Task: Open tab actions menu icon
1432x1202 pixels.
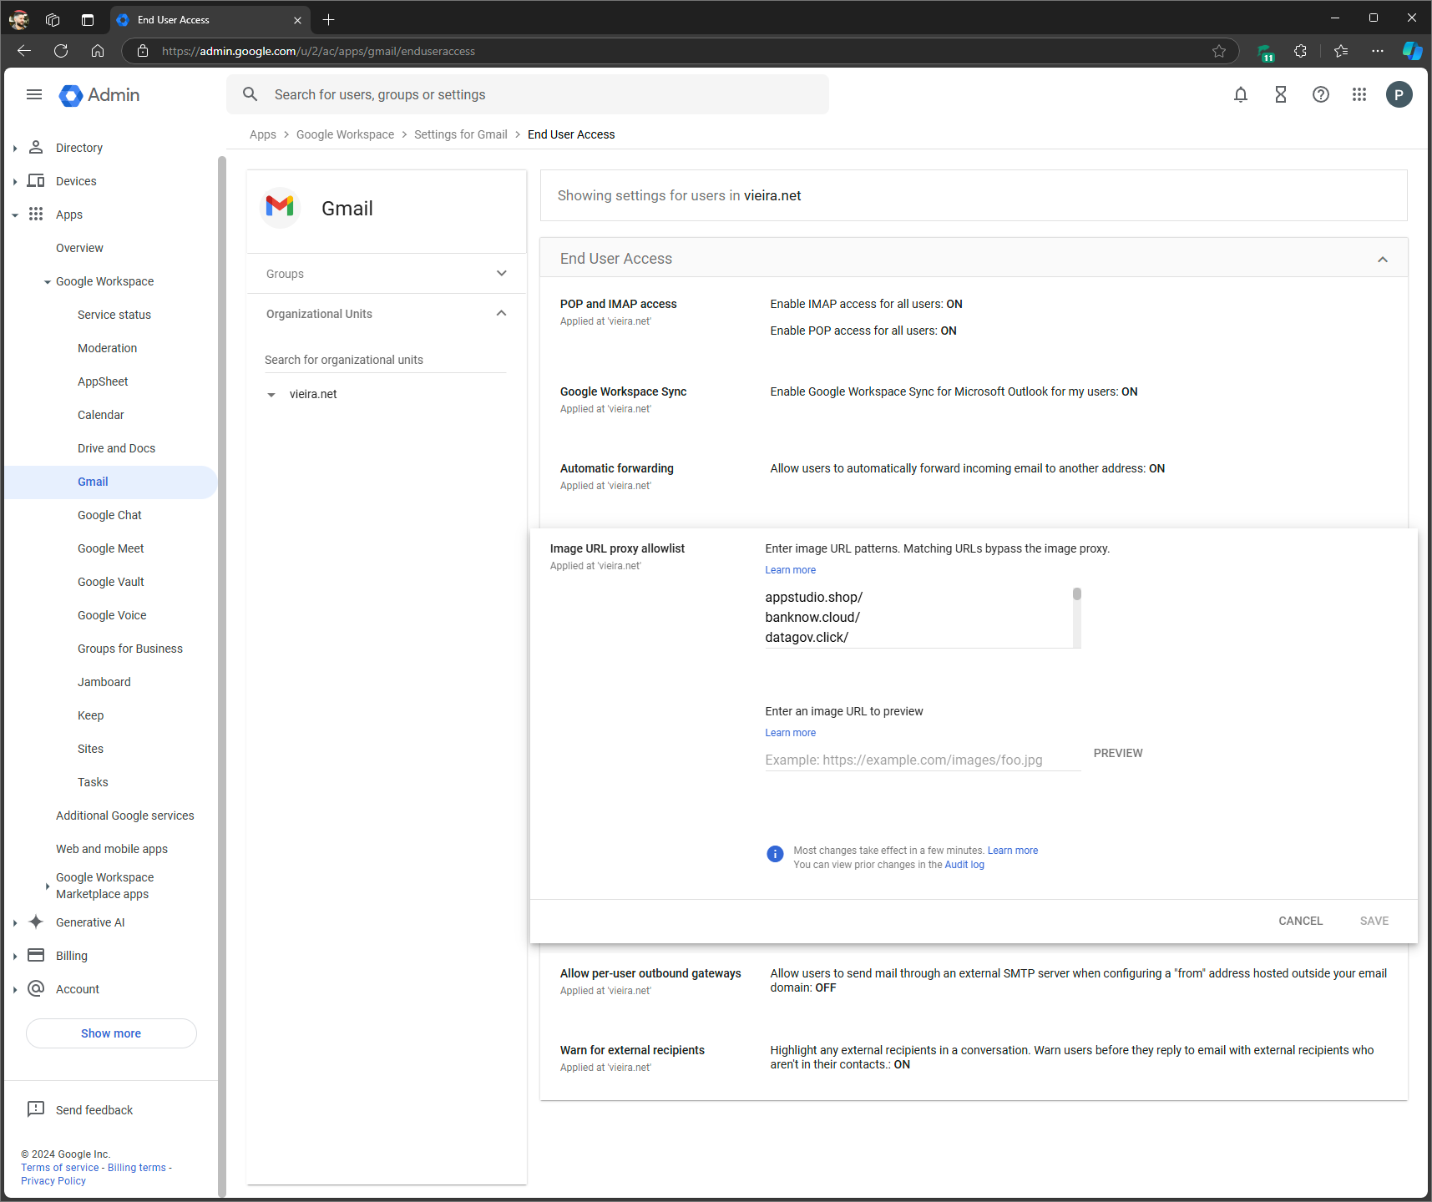Action: coord(88,19)
